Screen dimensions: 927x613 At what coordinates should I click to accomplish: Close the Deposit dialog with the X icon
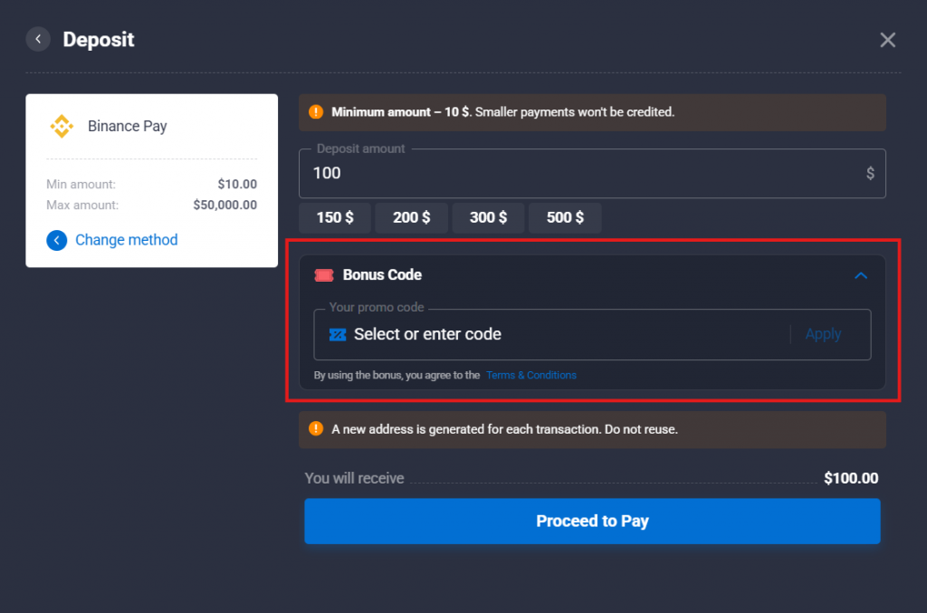(x=887, y=40)
